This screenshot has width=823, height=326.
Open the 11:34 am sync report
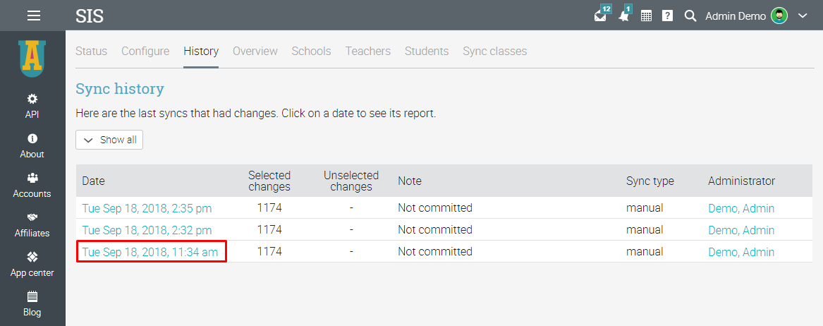(x=150, y=252)
